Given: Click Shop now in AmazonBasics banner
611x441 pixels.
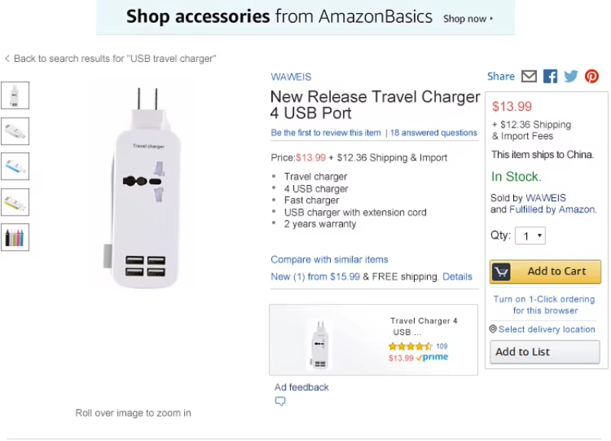Looking at the screenshot, I should [x=467, y=18].
